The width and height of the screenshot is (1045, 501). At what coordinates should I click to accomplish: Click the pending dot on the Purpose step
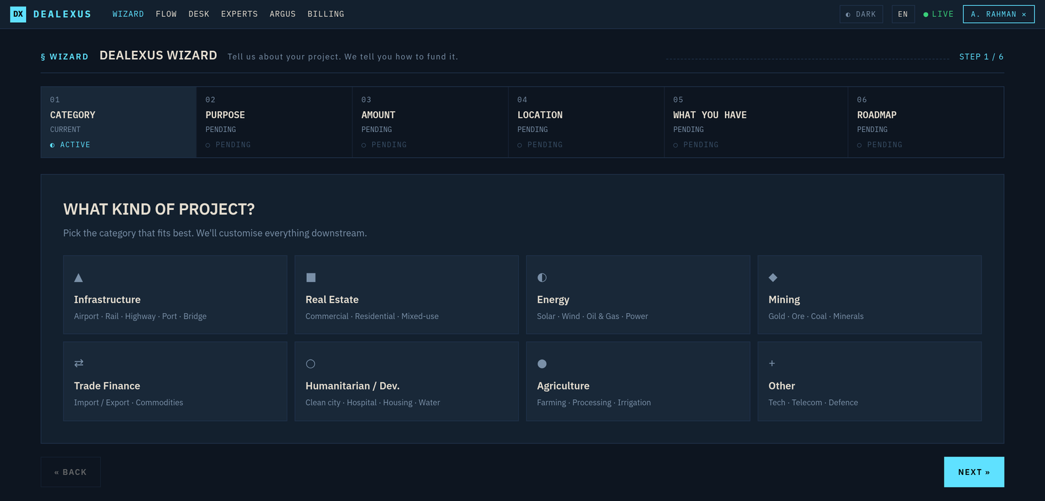click(208, 145)
